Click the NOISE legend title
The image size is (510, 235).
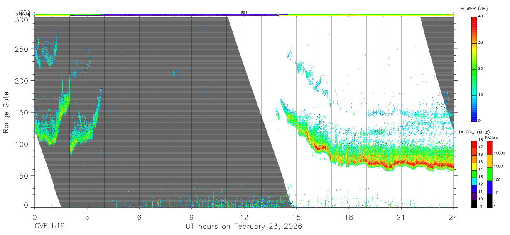tap(492, 137)
